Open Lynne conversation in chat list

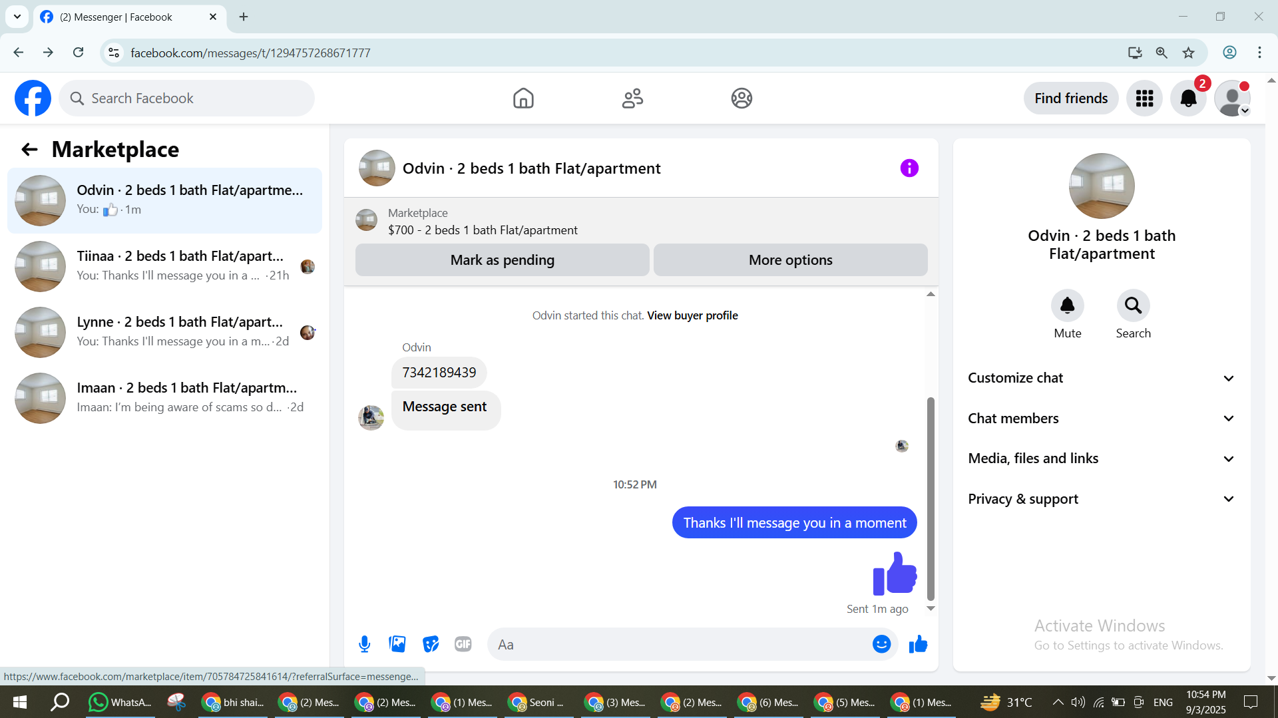[164, 332]
